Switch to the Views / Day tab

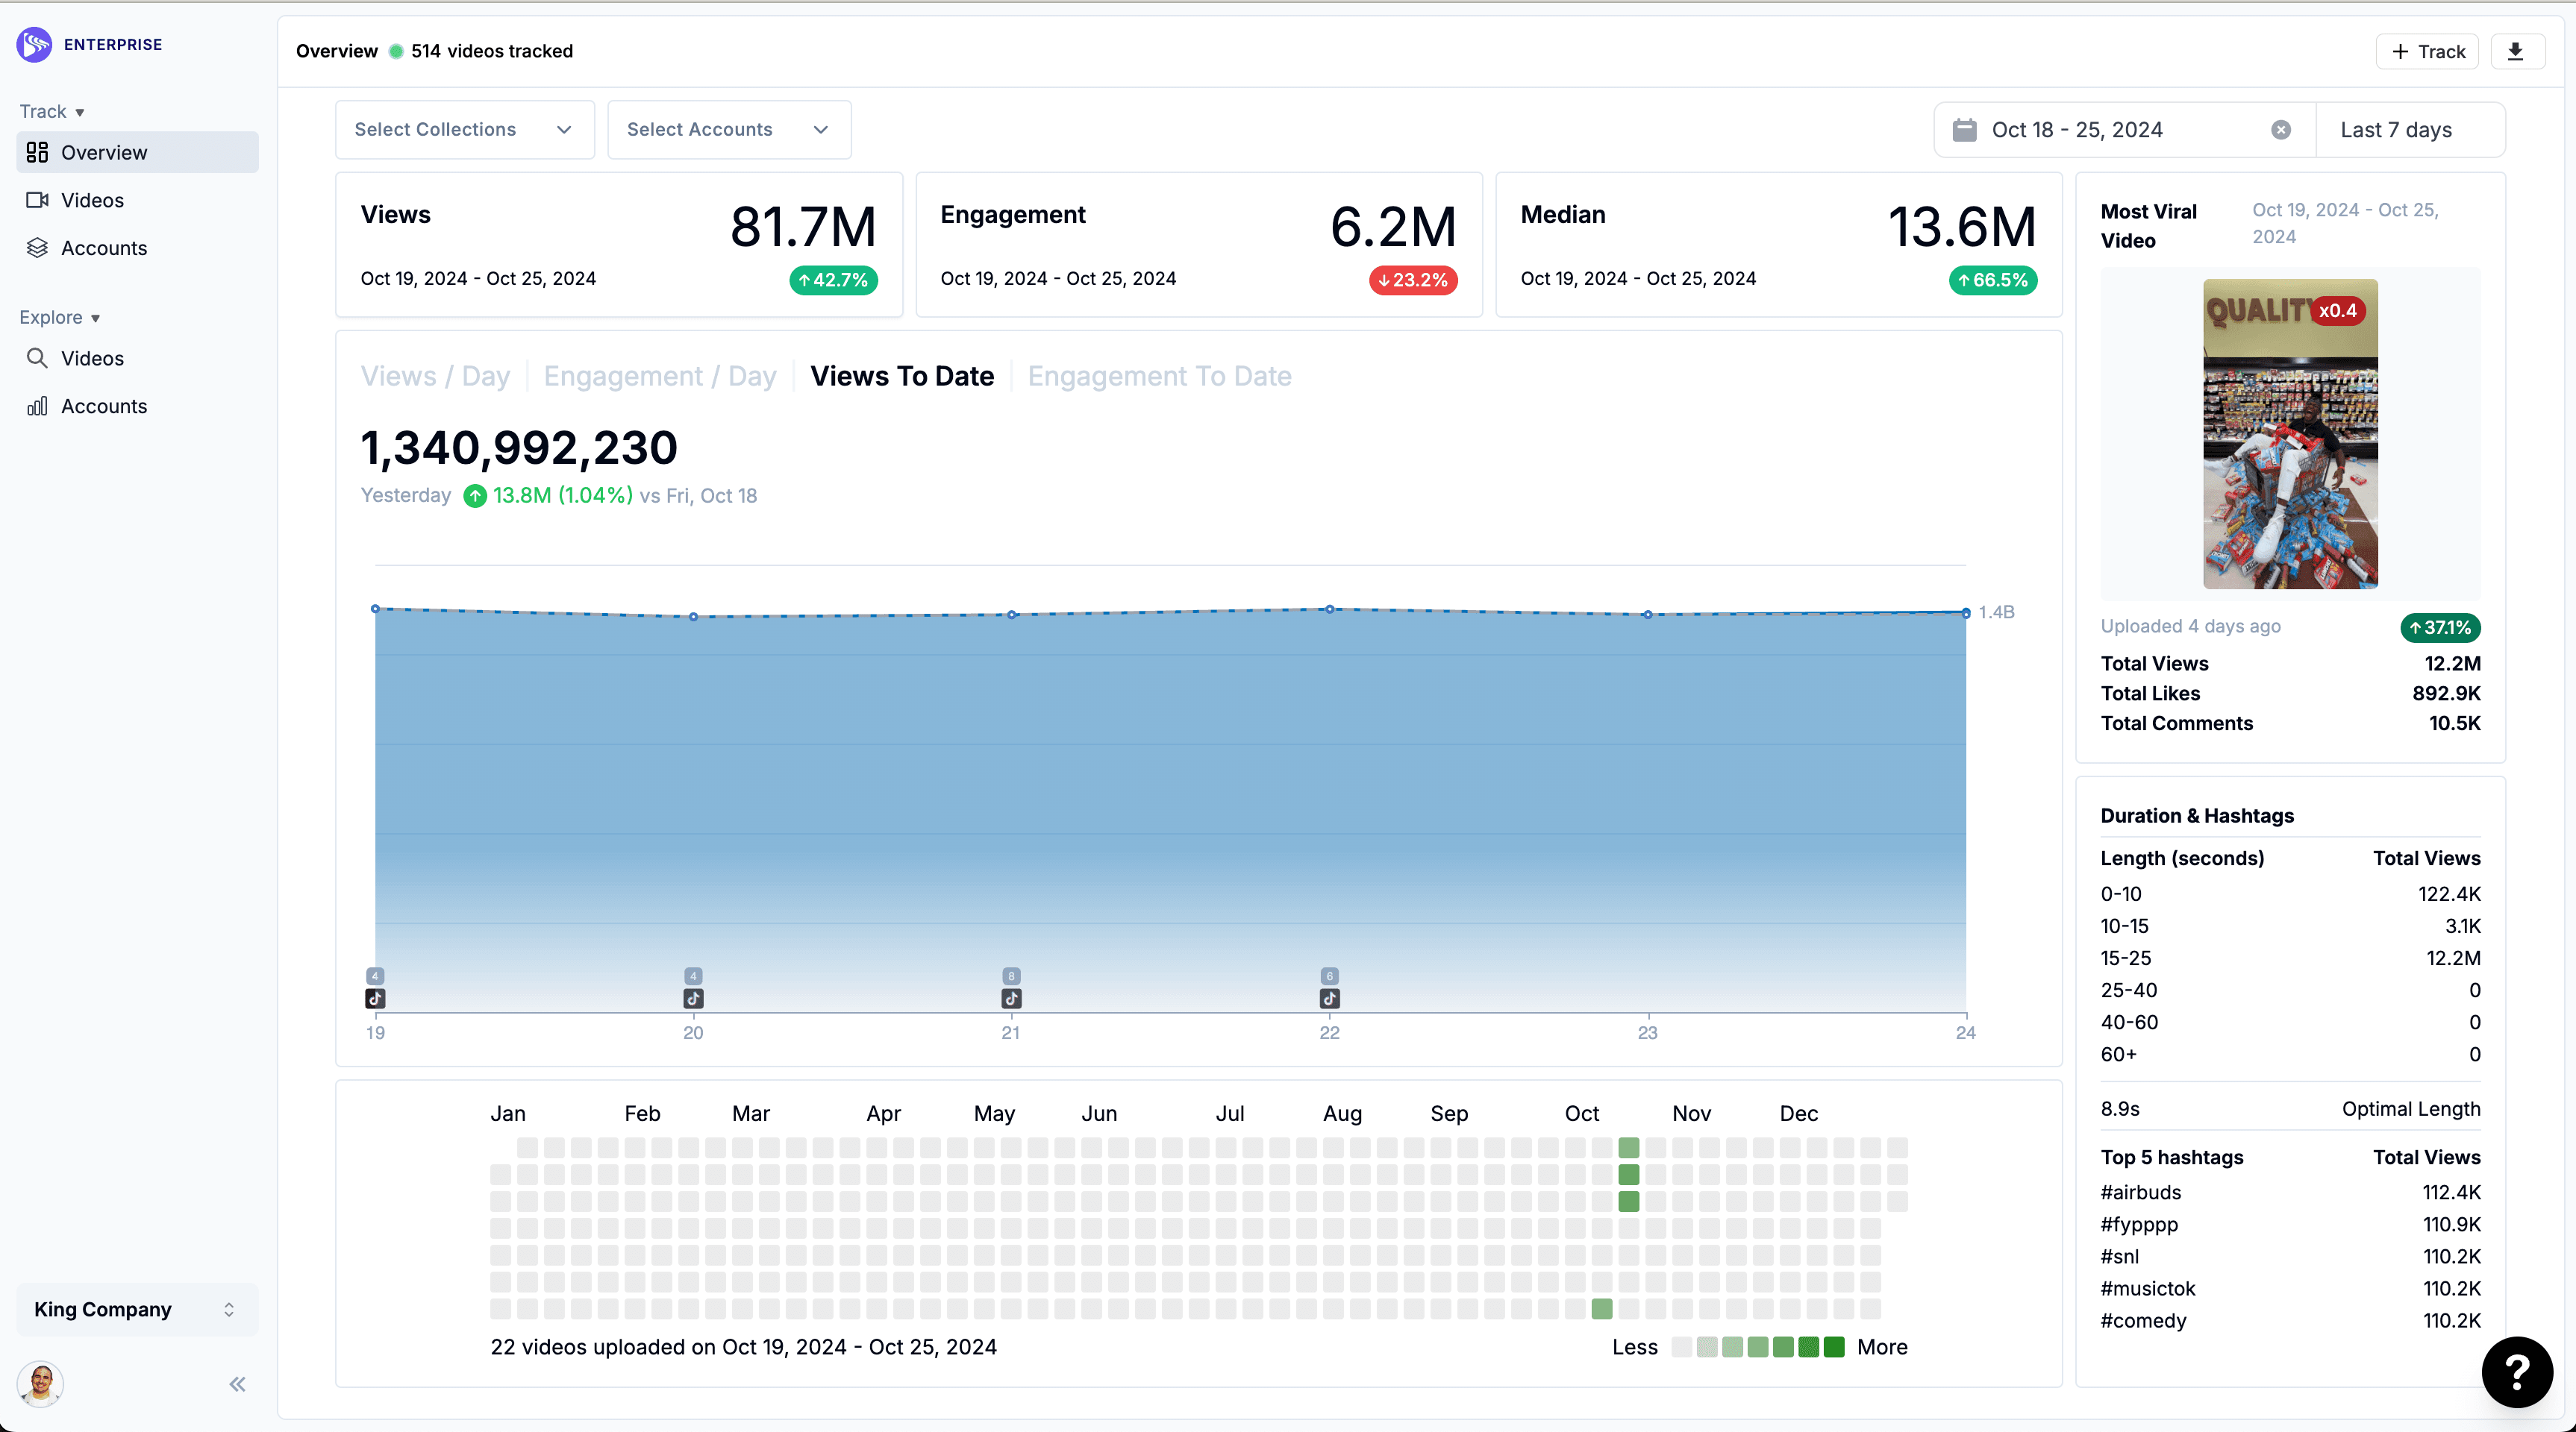pyautogui.click(x=435, y=376)
